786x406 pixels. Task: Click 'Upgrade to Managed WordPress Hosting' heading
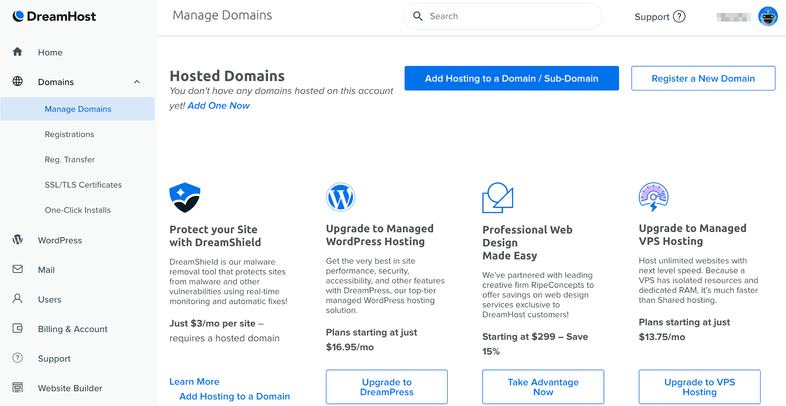[380, 235]
